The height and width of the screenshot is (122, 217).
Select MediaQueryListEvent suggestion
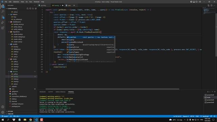click(91, 60)
